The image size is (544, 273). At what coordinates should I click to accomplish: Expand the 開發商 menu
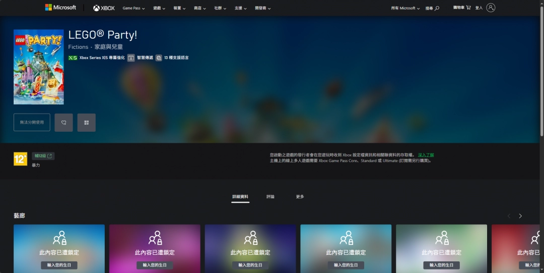pyautogui.click(x=262, y=8)
